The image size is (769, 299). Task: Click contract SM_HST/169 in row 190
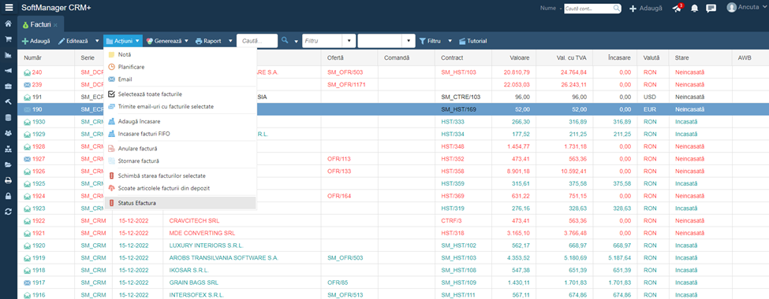point(459,109)
